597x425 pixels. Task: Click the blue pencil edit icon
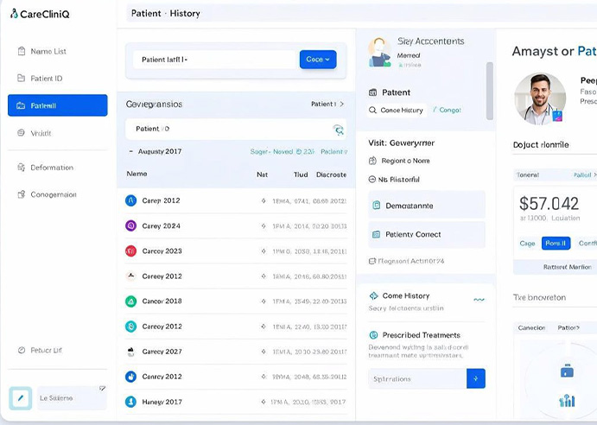pyautogui.click(x=20, y=397)
